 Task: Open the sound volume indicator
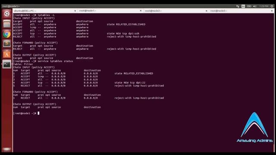(x=255, y=6)
